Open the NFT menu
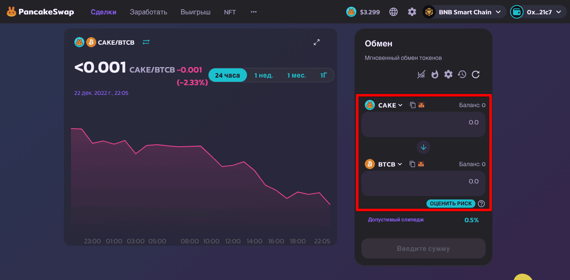This screenshot has height=280, width=570. point(230,12)
